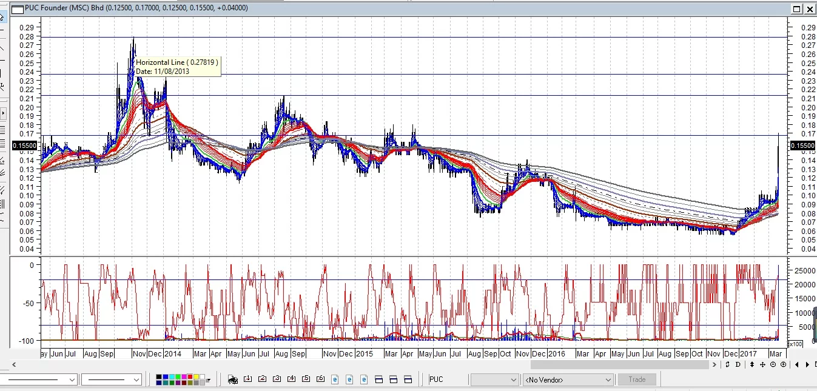Switch to chart layout 3
This screenshot has height=391, width=817.
277,379
